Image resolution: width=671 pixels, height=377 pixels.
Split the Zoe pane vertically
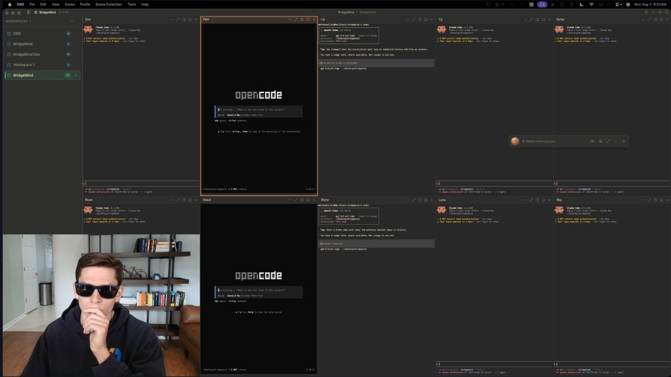[x=184, y=19]
